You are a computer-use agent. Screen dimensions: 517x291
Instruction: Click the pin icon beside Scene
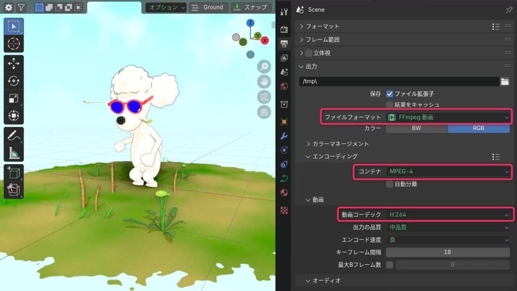509,10
